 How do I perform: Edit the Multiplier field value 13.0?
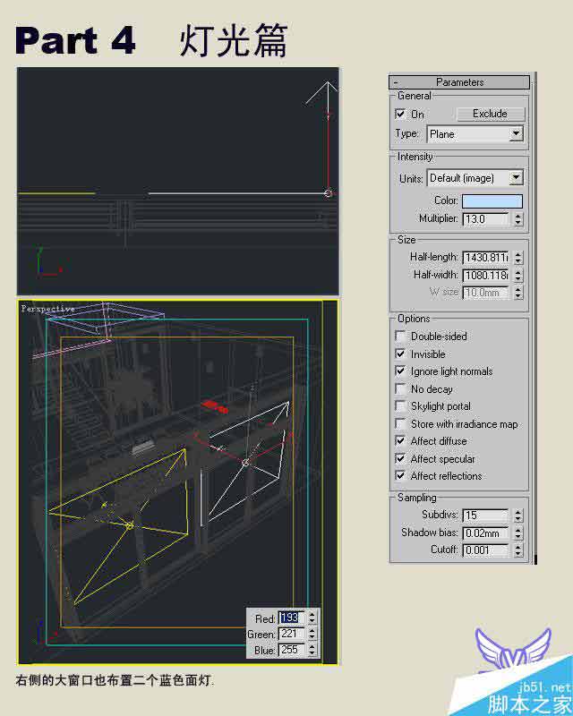coord(485,218)
